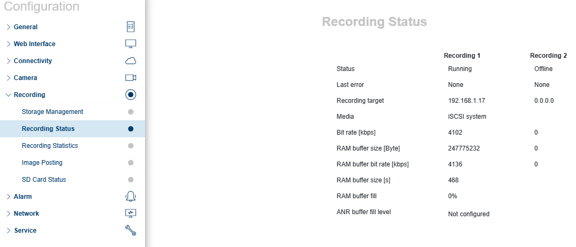The width and height of the screenshot is (576, 247).
Task: Click the Service wrench icon
Action: click(131, 231)
